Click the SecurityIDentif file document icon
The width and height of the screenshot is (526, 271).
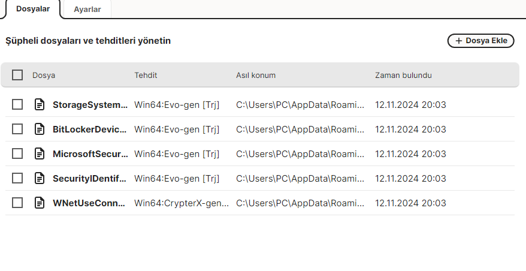tap(40, 178)
